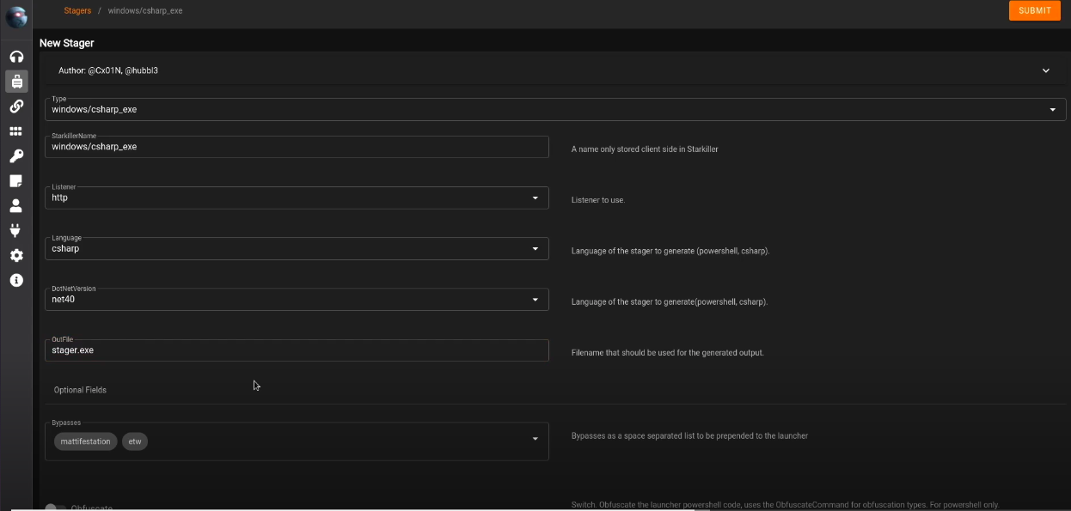Open Listeners via the headphones sidebar icon
1071x511 pixels.
point(16,57)
